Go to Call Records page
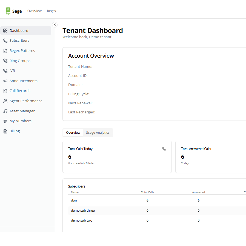Viewport: 246px width, 246px height. tap(20, 91)
